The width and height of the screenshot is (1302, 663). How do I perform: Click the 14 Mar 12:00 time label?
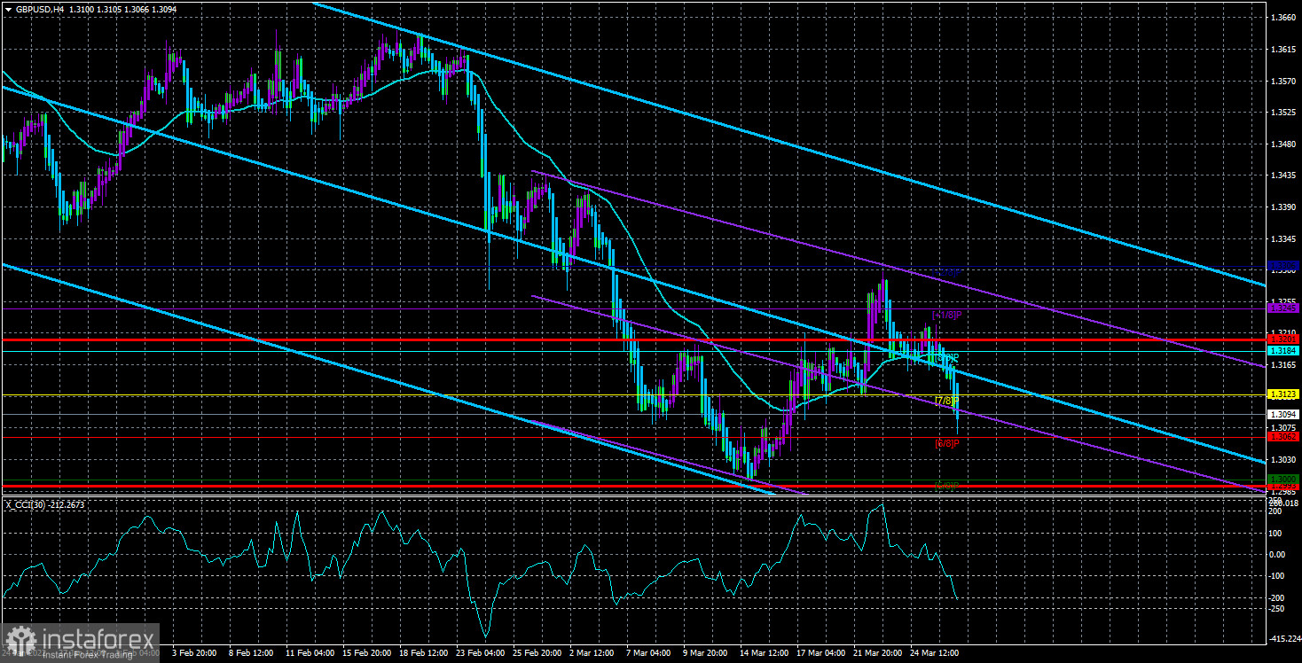click(765, 653)
